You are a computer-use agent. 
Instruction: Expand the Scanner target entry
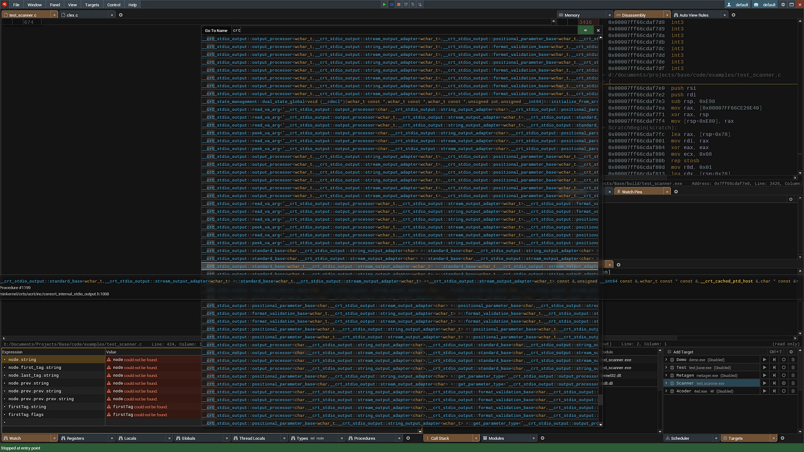point(666,383)
